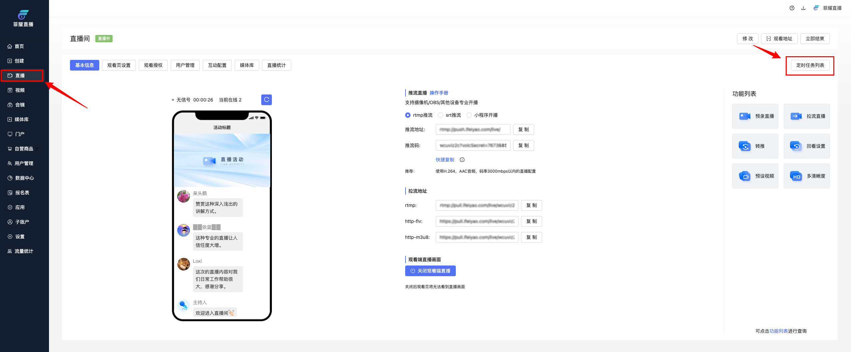Switch to the 观看页设置 tab
This screenshot has height=352, width=851.
119,65
